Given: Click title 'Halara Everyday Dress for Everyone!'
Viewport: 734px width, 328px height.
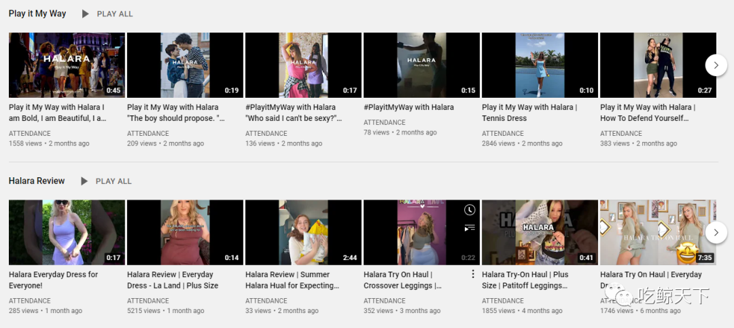Looking at the screenshot, I should click(x=54, y=280).
